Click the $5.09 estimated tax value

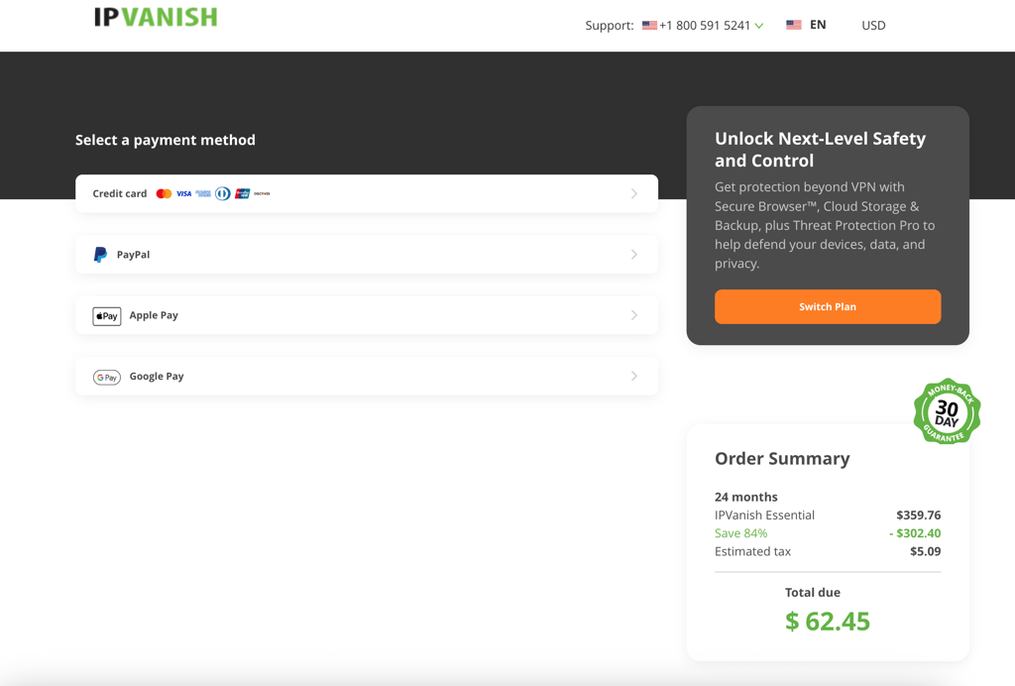(x=926, y=551)
